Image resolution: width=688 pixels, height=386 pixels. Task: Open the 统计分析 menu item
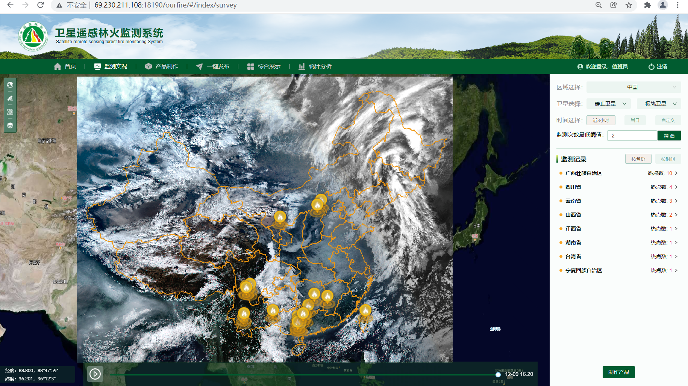315,66
